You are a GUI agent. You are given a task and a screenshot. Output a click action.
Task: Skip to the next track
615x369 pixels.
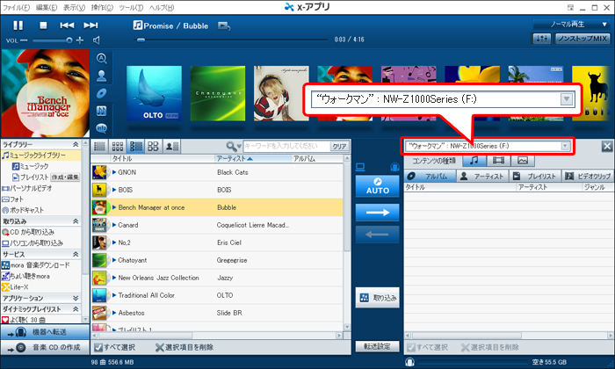90,25
